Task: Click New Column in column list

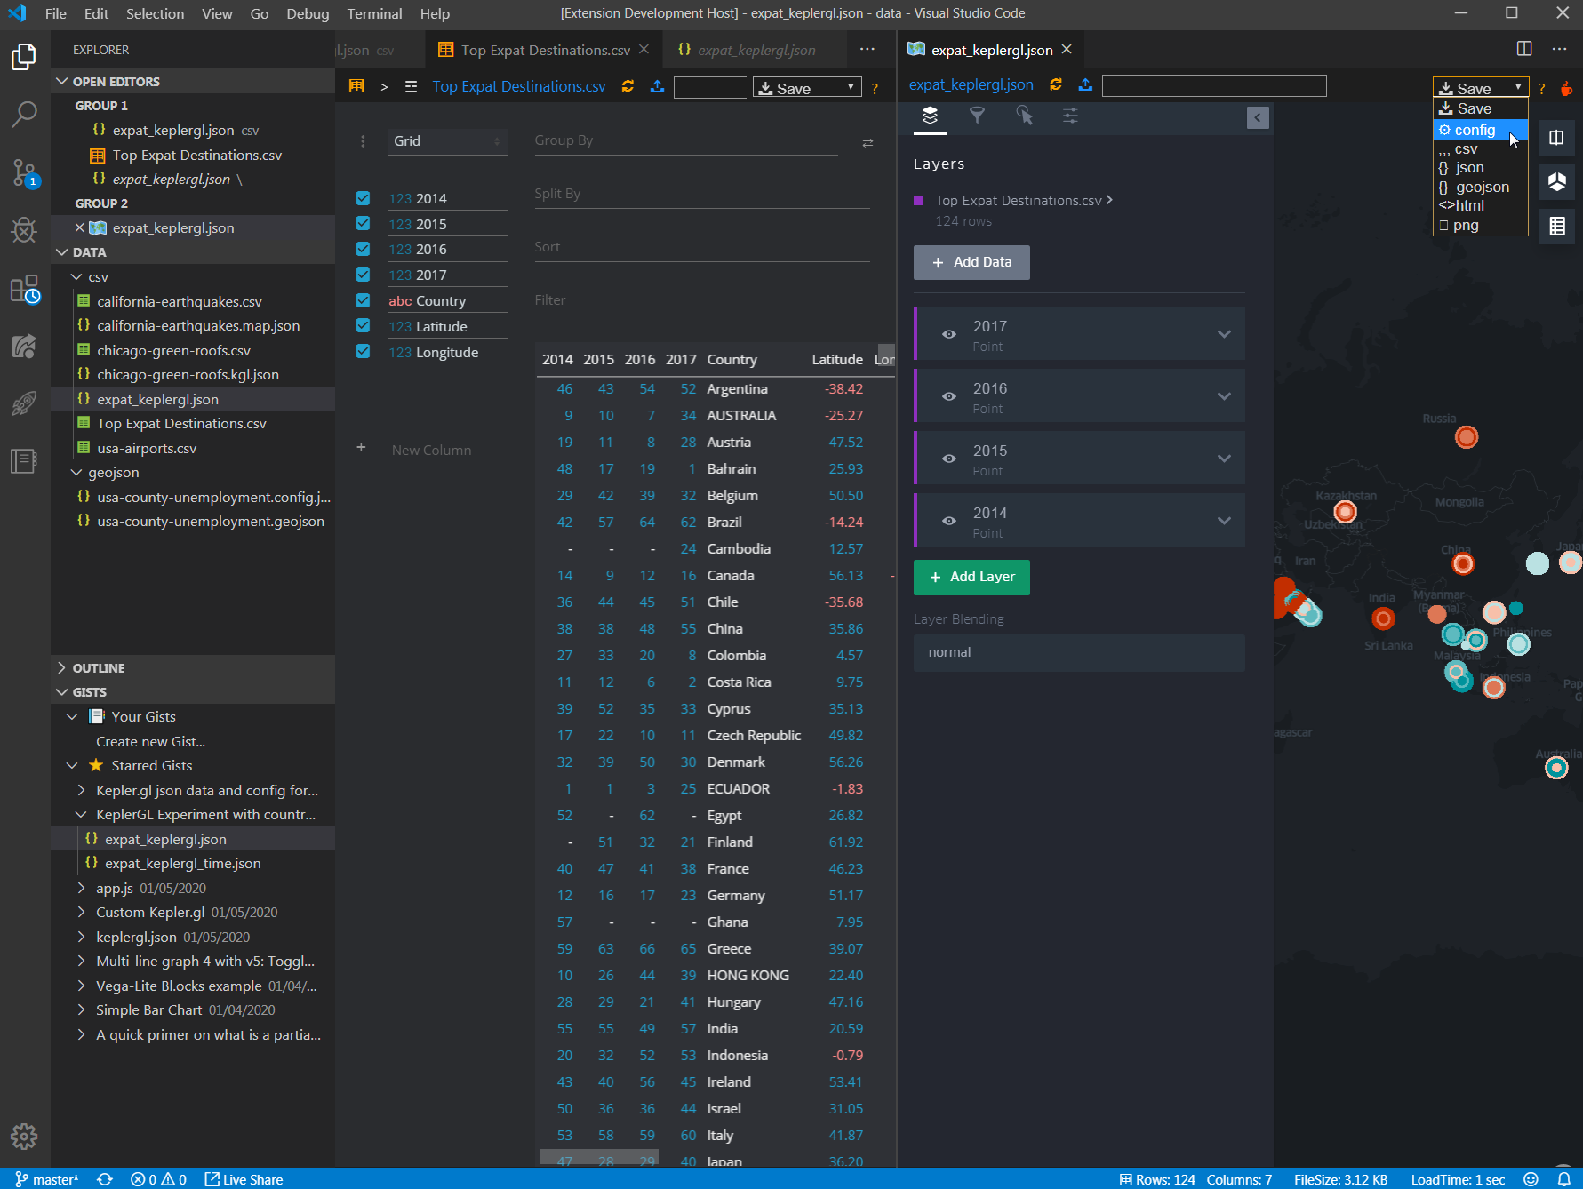Action: (x=431, y=450)
